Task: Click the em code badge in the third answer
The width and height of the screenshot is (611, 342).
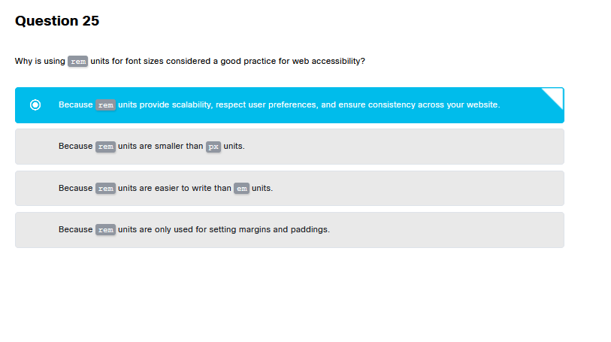Action: click(x=241, y=188)
